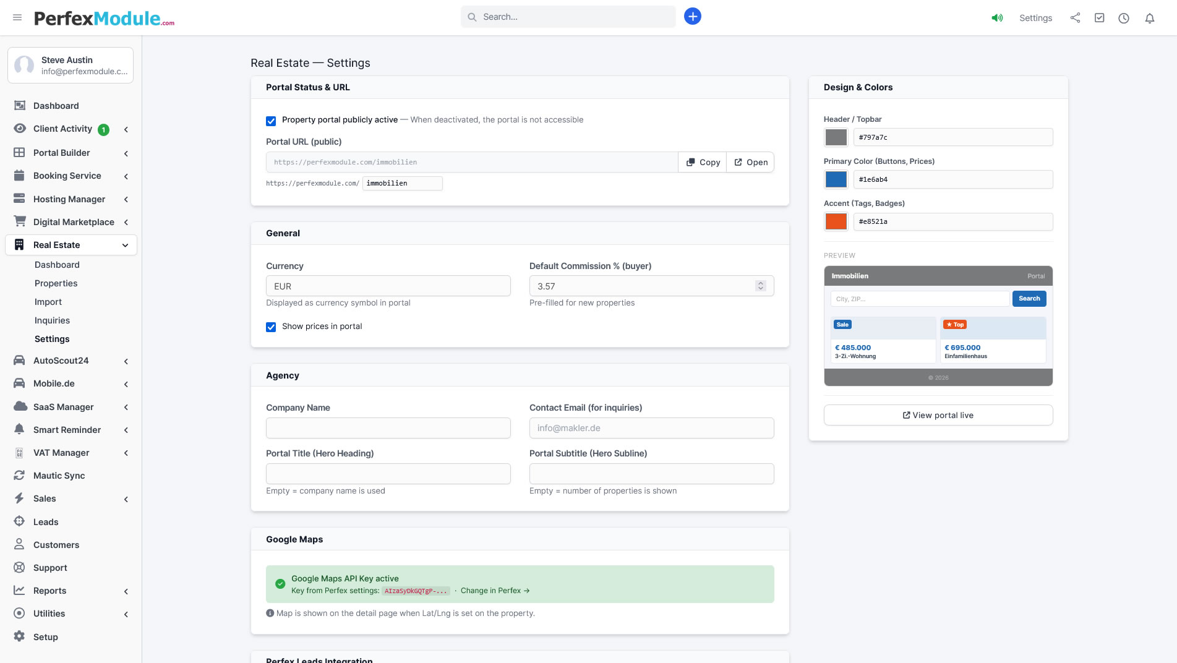Viewport: 1177px width, 663px height.
Task: Click the clock timer icon
Action: 1123,18
